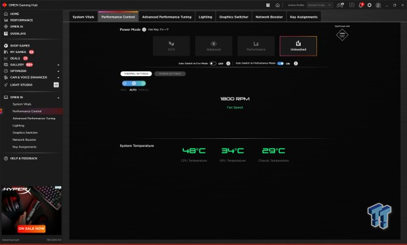Image resolution: width=407 pixels, height=245 pixels.
Task: Open Advanced Performance Tuning in sidebar tree
Action: pyautogui.click(x=33, y=119)
